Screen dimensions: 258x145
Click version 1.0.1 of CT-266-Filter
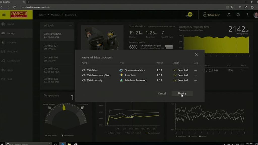tap(159, 70)
